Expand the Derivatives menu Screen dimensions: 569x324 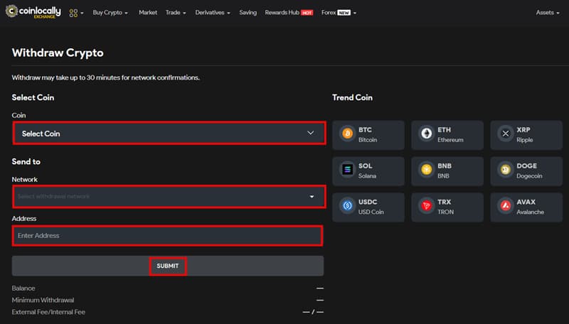[x=213, y=13]
